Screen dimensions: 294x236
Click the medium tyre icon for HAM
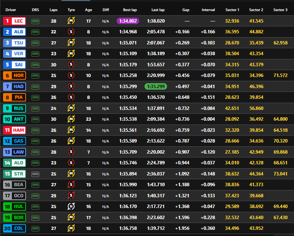[x=71, y=130]
